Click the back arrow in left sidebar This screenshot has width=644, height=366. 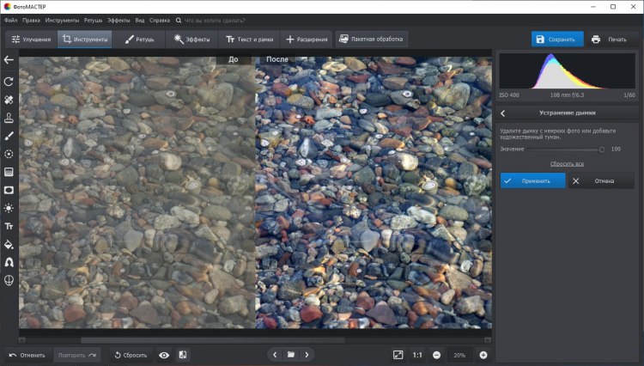point(9,60)
